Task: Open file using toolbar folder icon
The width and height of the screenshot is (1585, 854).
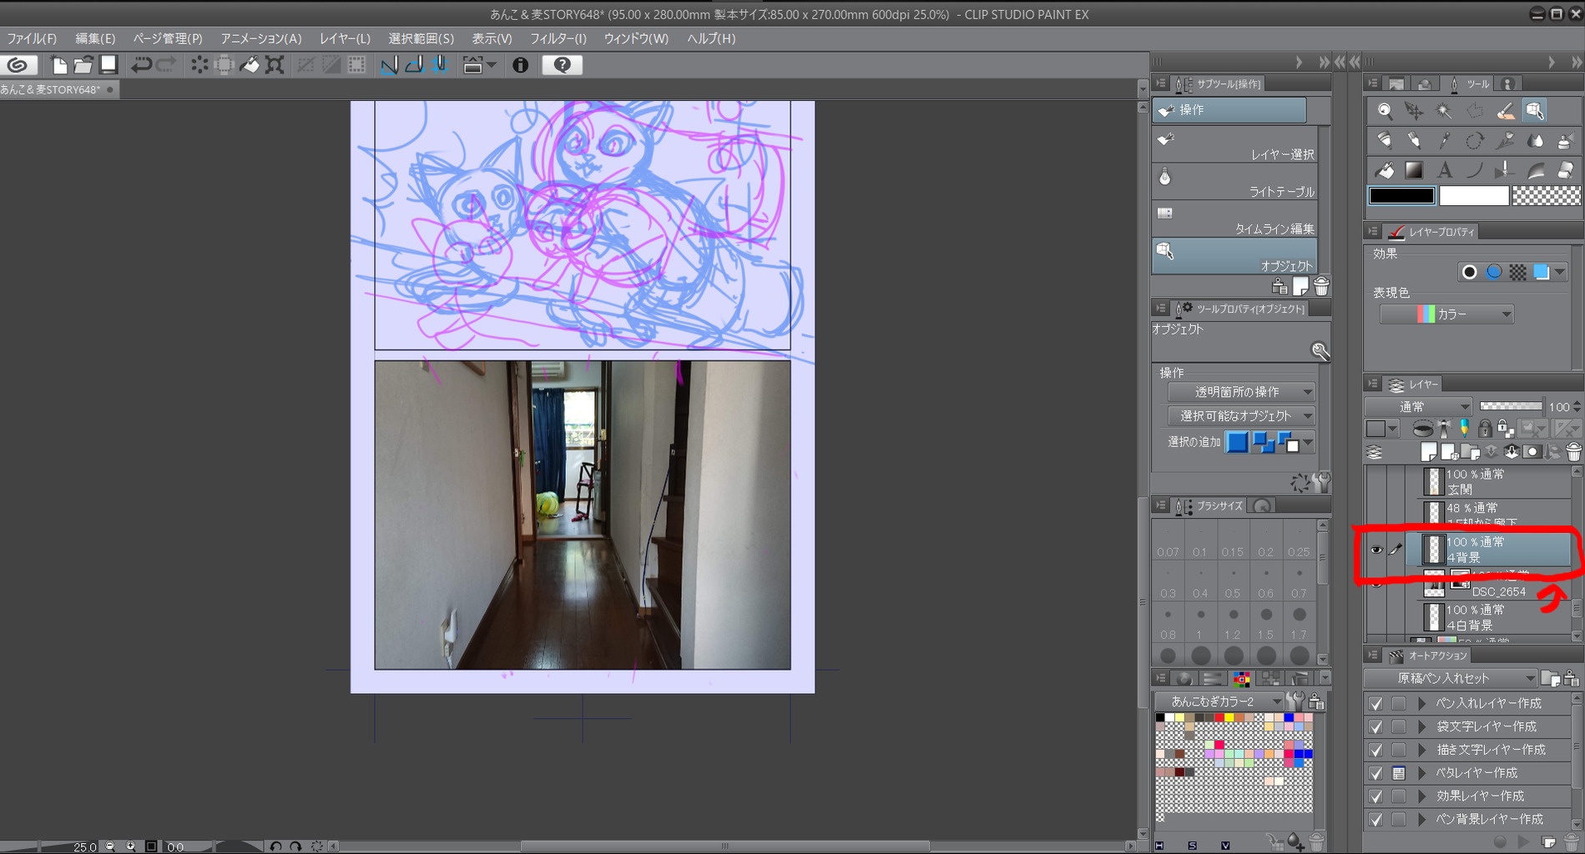Action: 83,65
